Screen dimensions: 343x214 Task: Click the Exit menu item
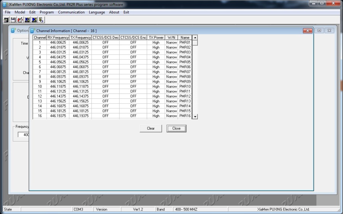(x=126, y=12)
